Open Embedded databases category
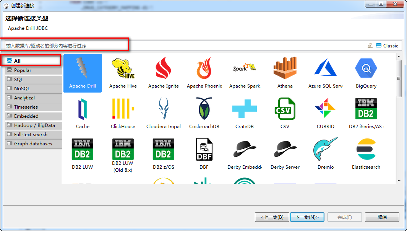The height and width of the screenshot is (231, 407). tap(33, 116)
